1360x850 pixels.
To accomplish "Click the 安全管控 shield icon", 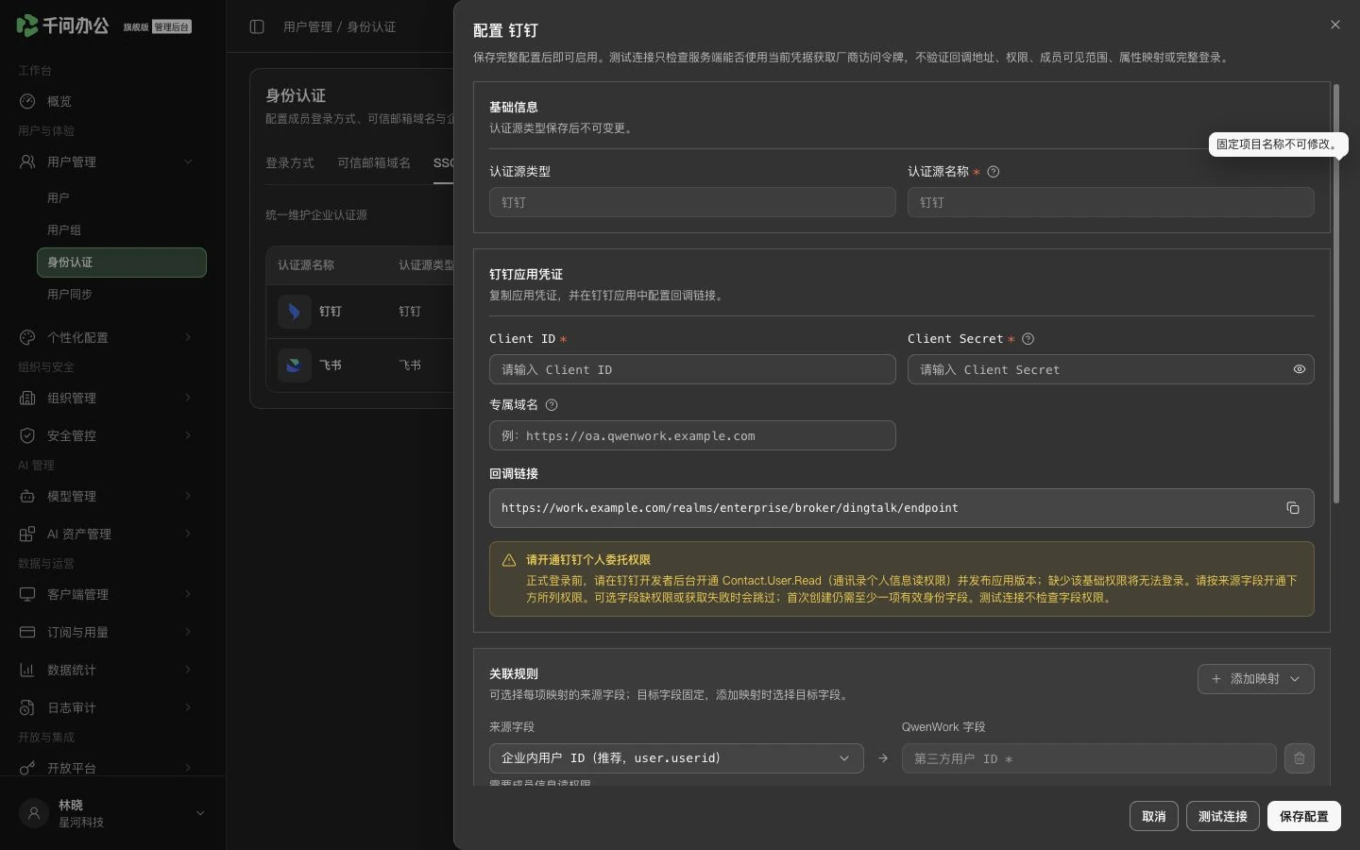I will click(27, 435).
